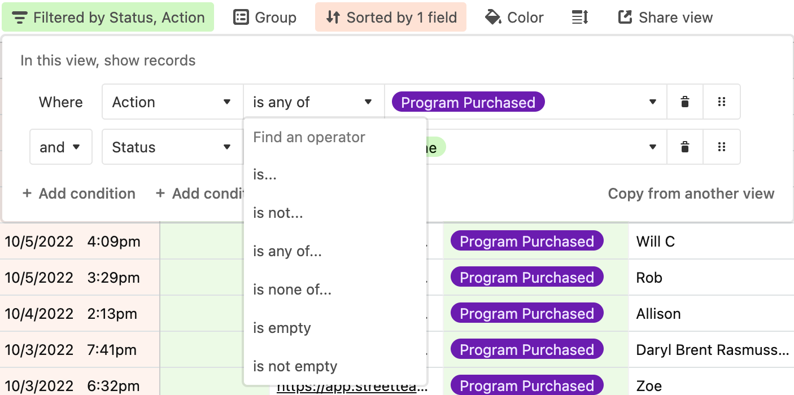
Task: Select the 'is not...' operator
Action: click(278, 213)
